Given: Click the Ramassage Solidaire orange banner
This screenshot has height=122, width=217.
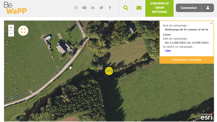Looking at the screenshot, I should (187, 60).
